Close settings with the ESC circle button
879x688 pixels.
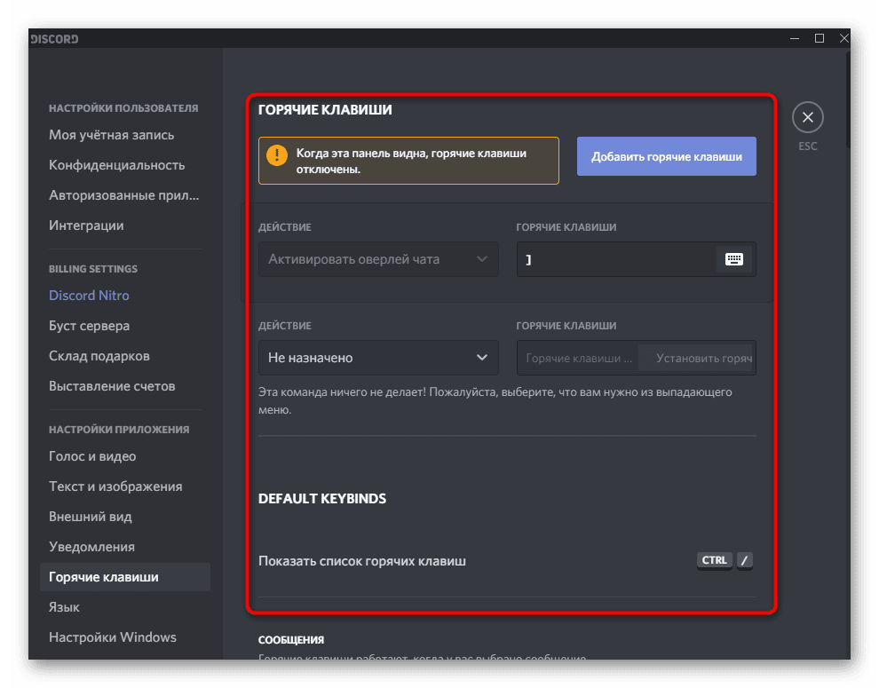coord(807,117)
